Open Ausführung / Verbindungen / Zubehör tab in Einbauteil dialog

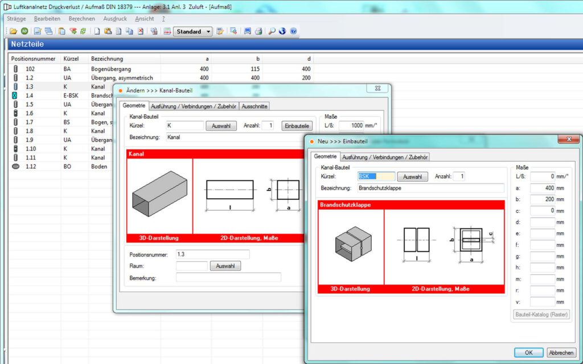(x=385, y=157)
